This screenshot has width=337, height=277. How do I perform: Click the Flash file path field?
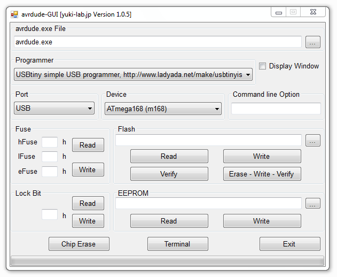click(x=208, y=140)
